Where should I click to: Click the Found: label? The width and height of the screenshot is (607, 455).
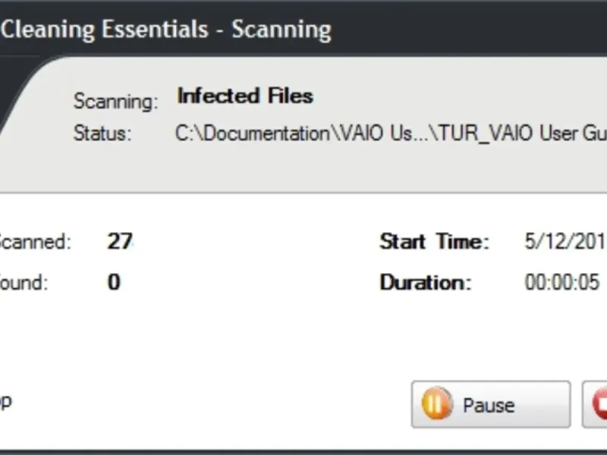[24, 282]
